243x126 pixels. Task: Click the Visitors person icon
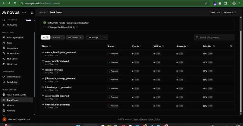click(4, 105)
